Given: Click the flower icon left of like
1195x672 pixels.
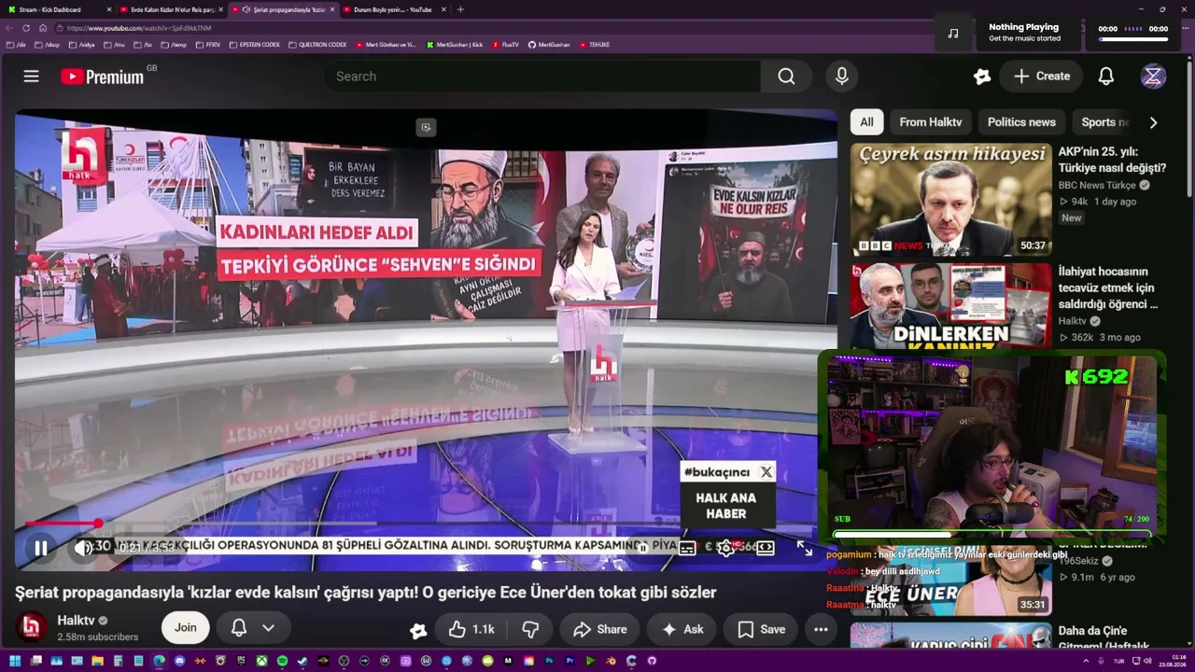Looking at the screenshot, I should pyautogui.click(x=418, y=630).
